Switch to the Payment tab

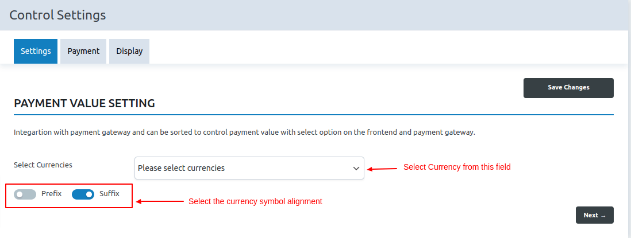[83, 51]
